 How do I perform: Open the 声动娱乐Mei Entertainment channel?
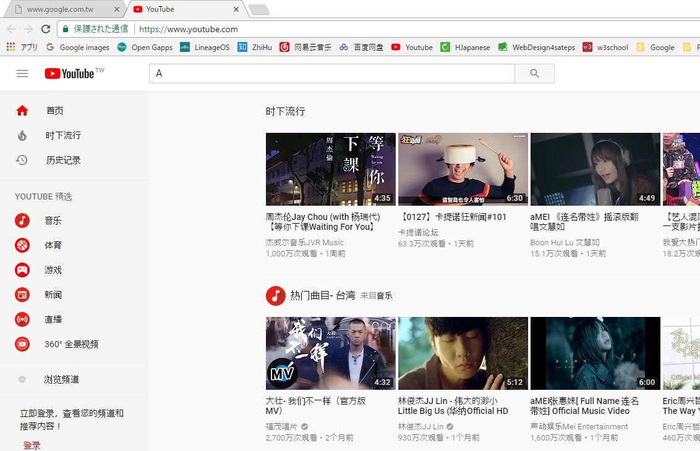tap(579, 426)
